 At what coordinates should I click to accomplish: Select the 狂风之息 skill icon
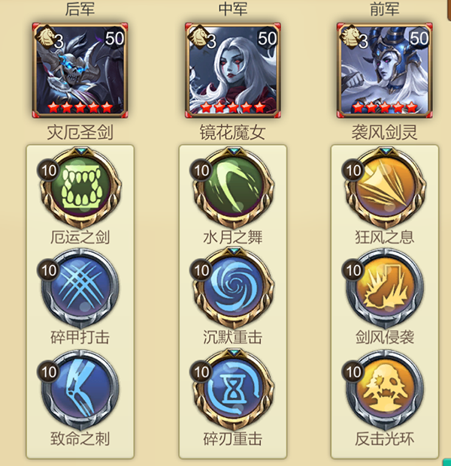pos(385,188)
